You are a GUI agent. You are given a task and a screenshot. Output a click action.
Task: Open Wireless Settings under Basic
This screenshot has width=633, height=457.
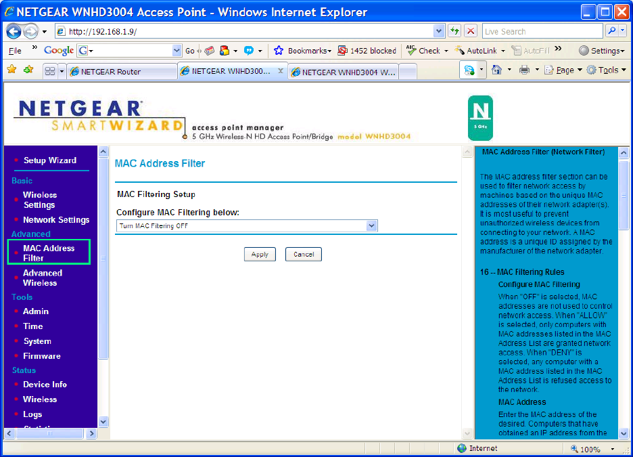pyautogui.click(x=39, y=200)
